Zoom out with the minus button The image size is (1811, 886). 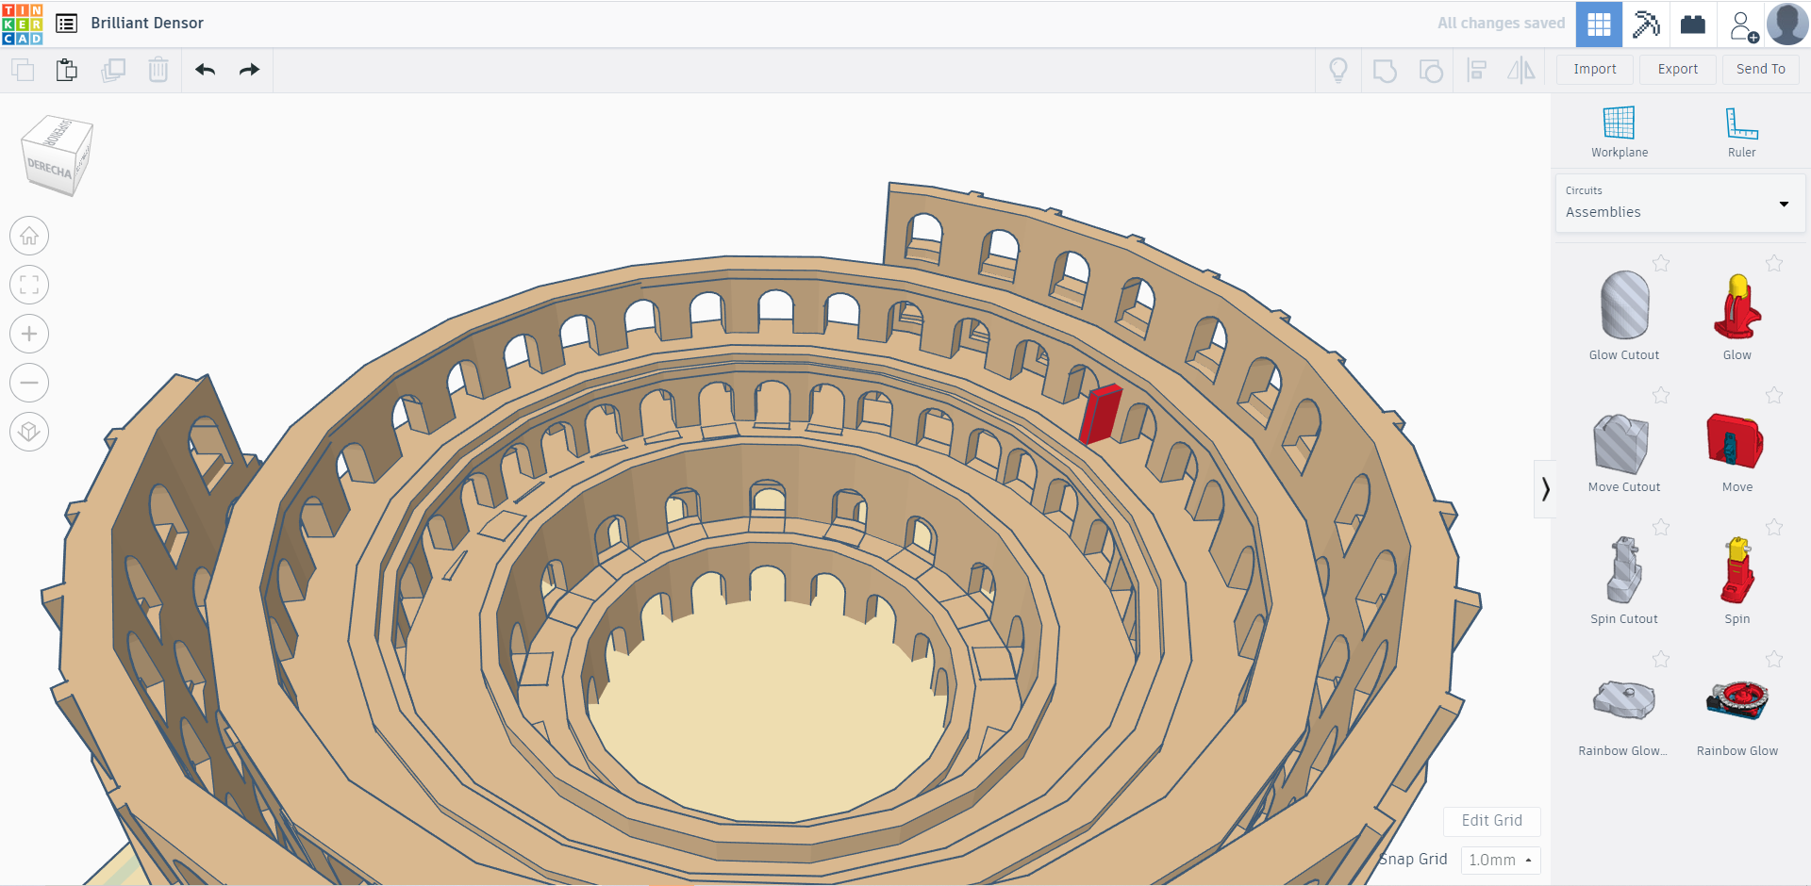point(29,383)
